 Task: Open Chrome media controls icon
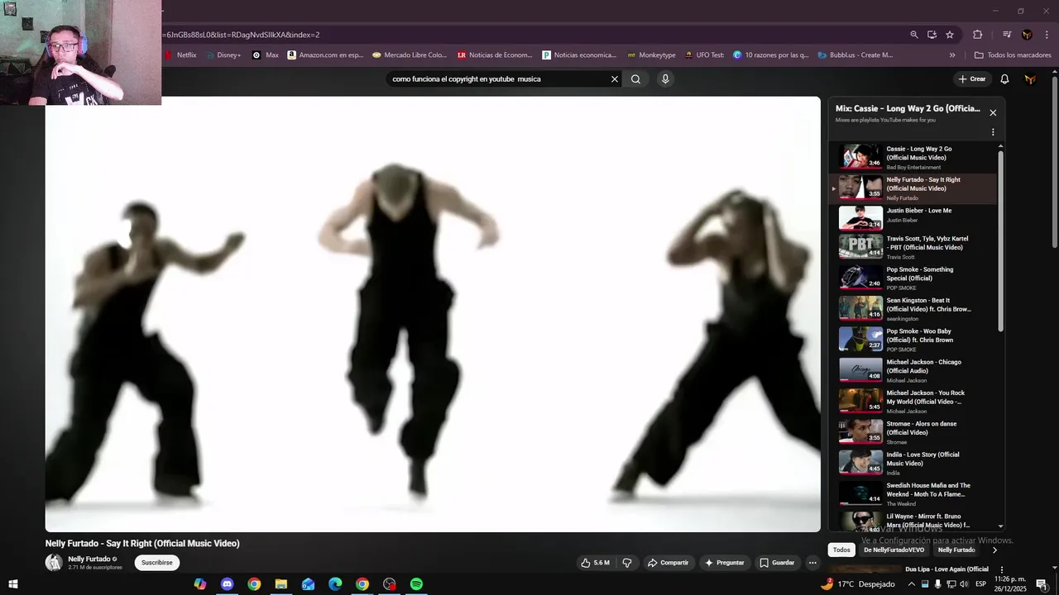[1007, 35]
